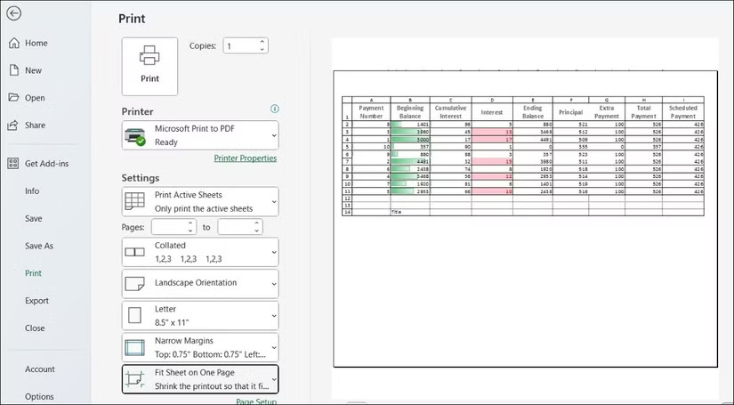Expand the Landscape Orientation dropdown arrow
Screen dimensions: 734x405
274,284
